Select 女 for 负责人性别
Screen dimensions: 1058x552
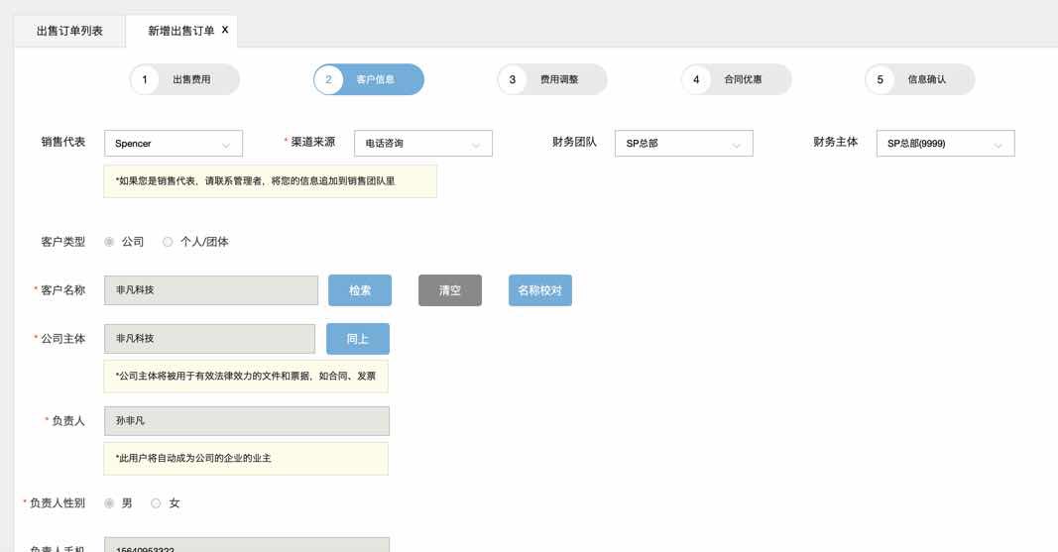point(156,503)
